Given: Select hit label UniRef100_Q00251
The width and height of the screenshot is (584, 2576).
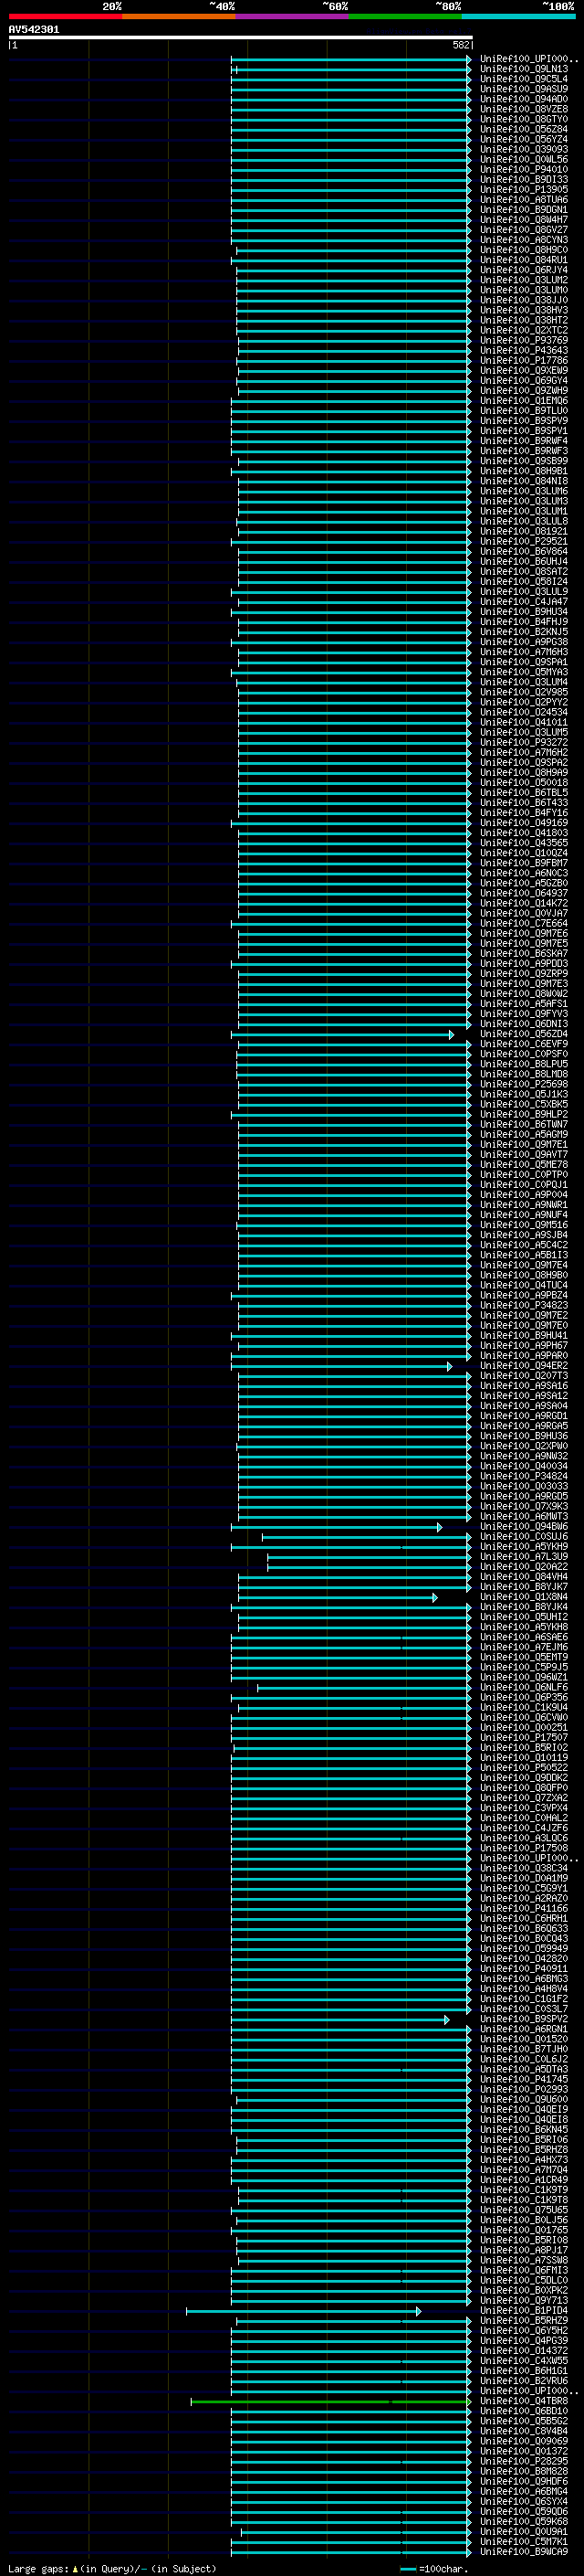Looking at the screenshot, I should pos(524,1728).
